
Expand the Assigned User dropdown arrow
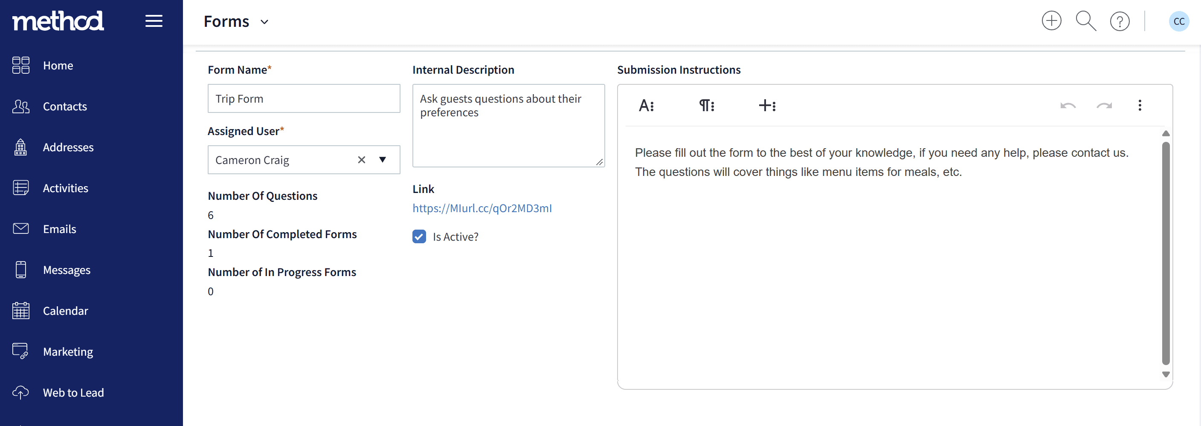382,160
